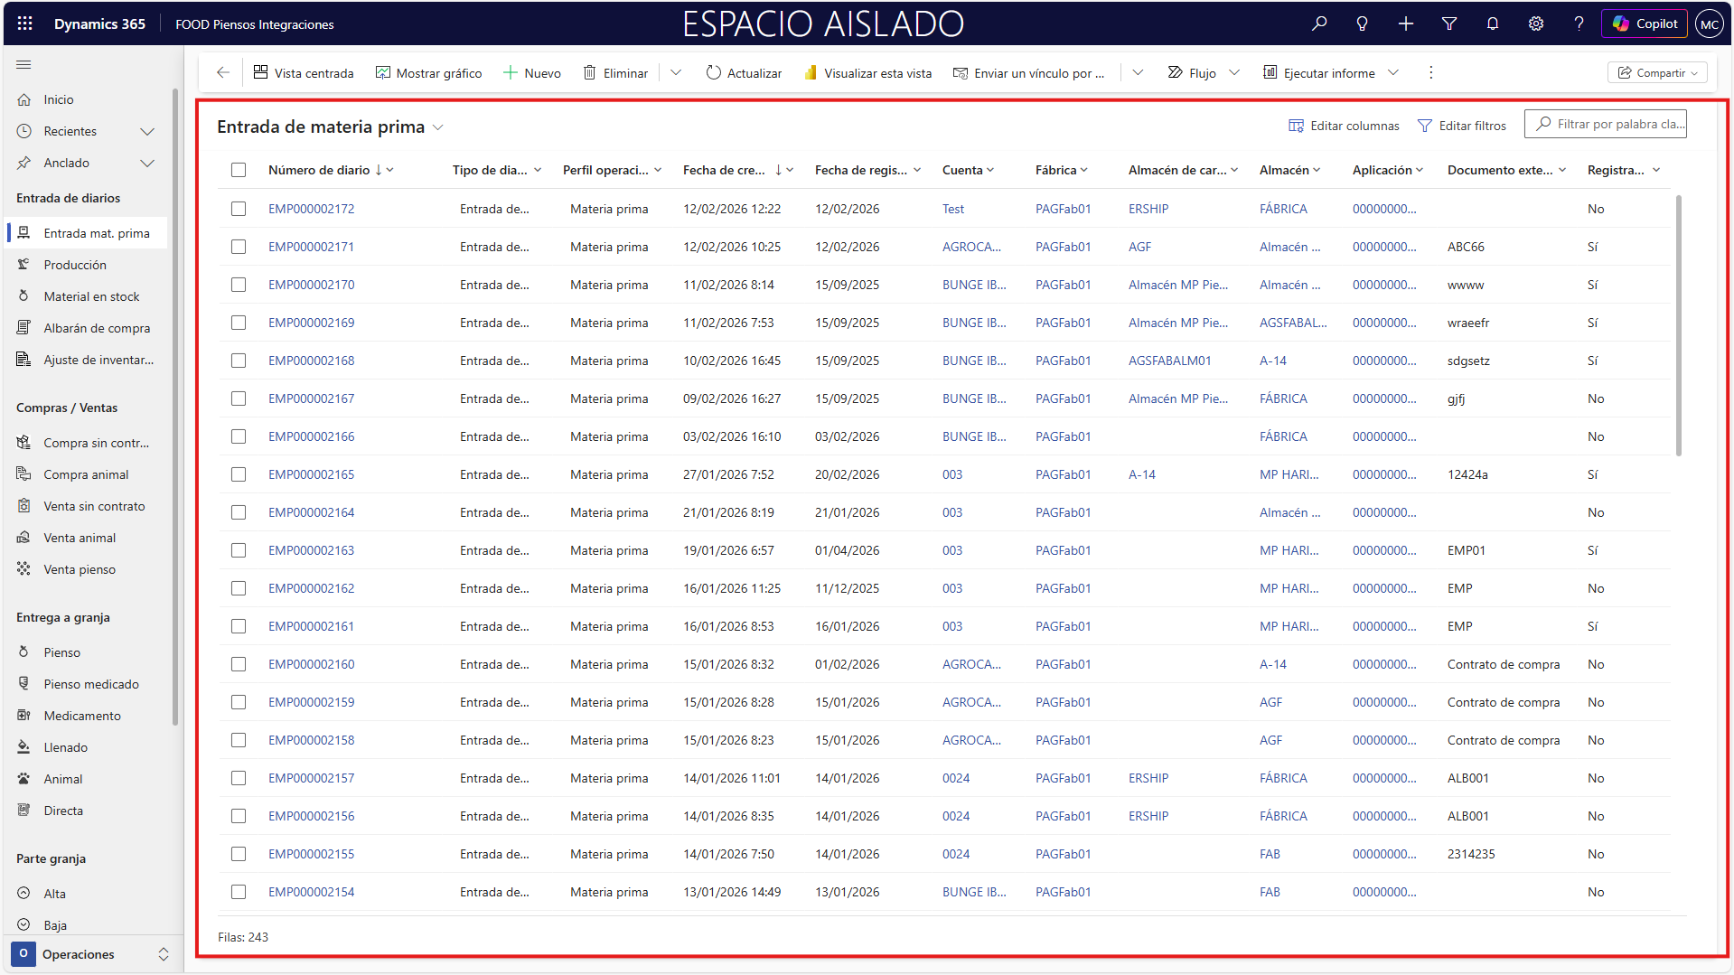
Task: Open the settings gear icon
Action: pos(1535,24)
